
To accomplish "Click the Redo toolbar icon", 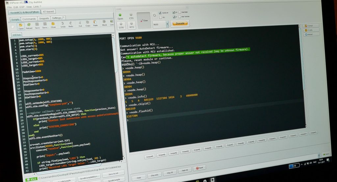I will [71, 24].
